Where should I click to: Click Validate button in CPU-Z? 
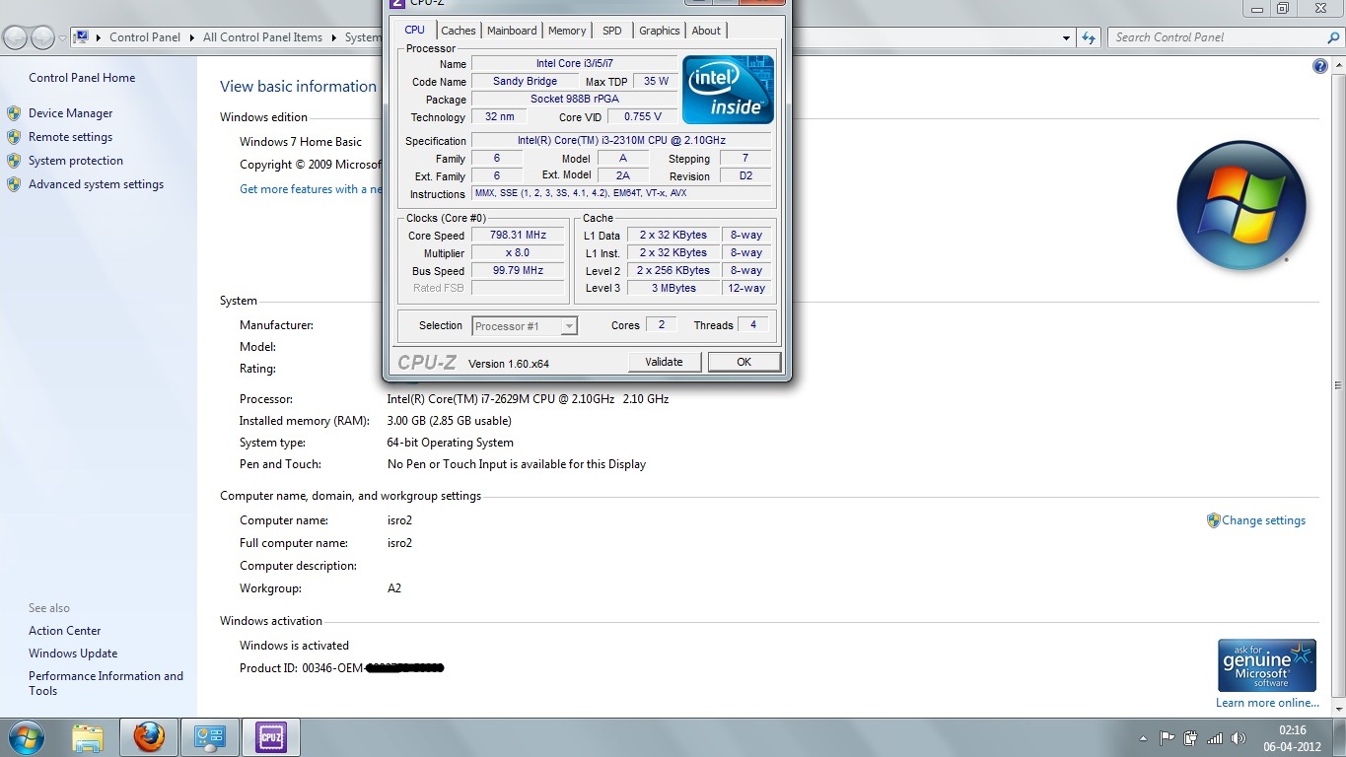pyautogui.click(x=664, y=362)
